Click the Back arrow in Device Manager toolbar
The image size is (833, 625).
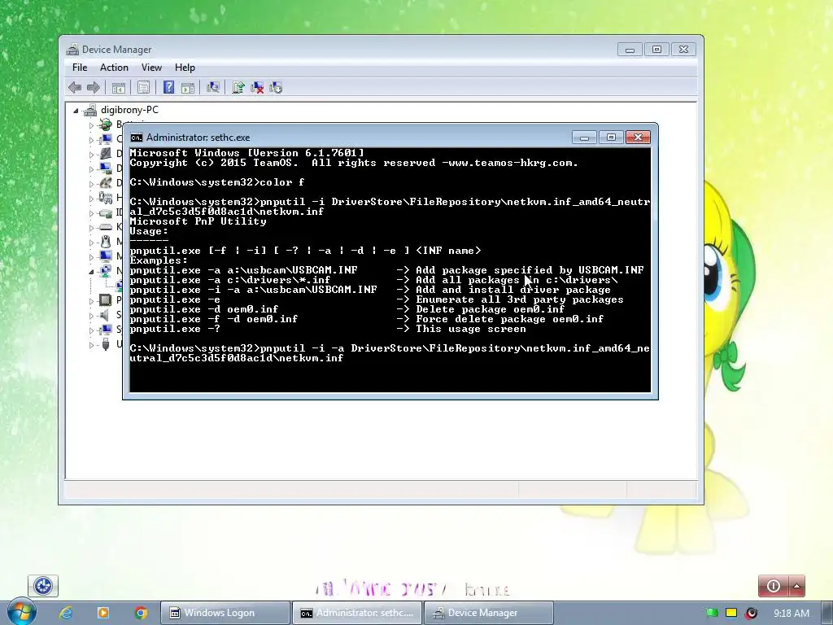pyautogui.click(x=75, y=87)
